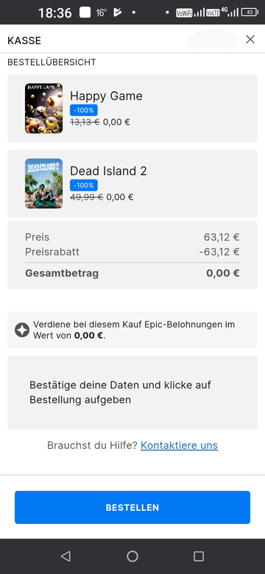The height and width of the screenshot is (574, 265).
Task: Tap the checkmark notification icon in status bar
Action: point(117,13)
